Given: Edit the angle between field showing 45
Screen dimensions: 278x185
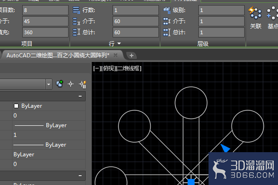Looking at the screenshot, I should (45, 21).
